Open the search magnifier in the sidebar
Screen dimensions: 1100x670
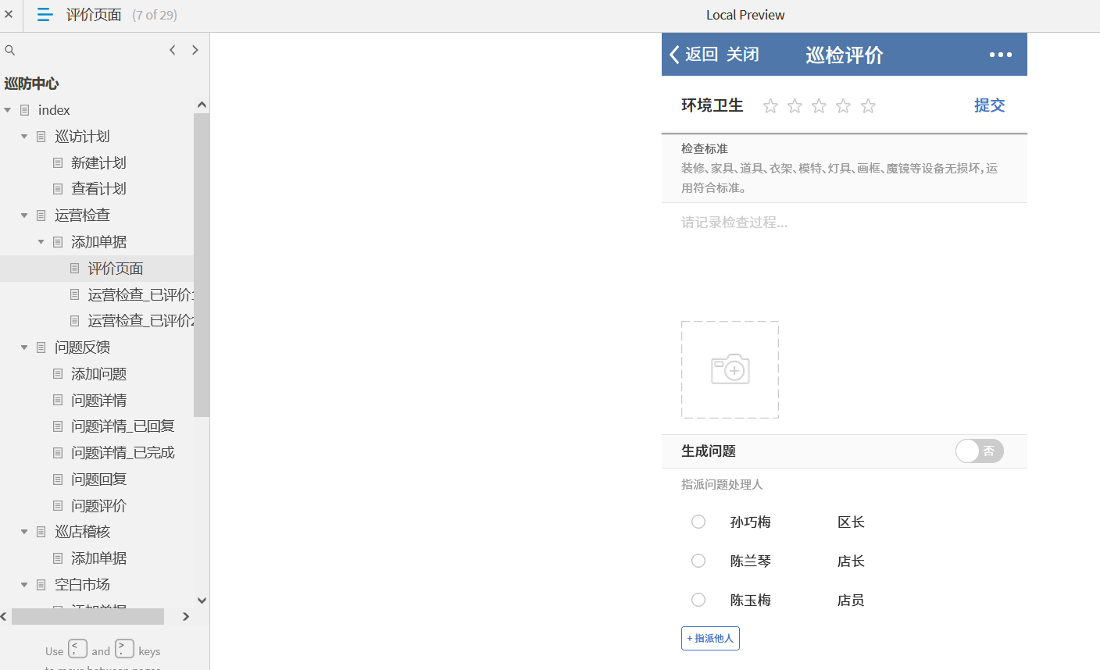[10, 50]
